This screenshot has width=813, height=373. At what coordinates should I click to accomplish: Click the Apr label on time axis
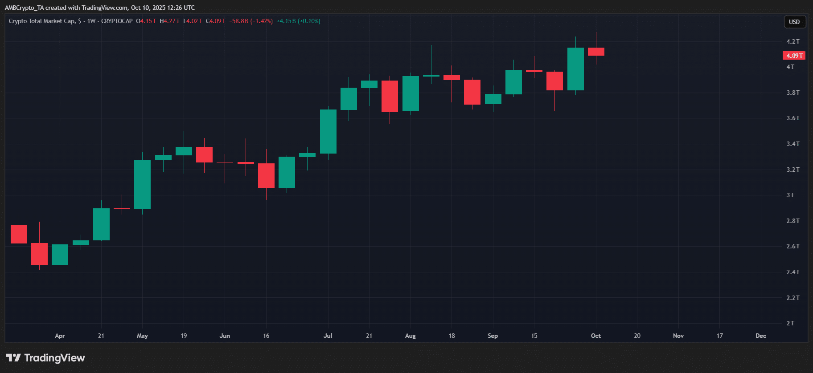[x=60, y=336]
